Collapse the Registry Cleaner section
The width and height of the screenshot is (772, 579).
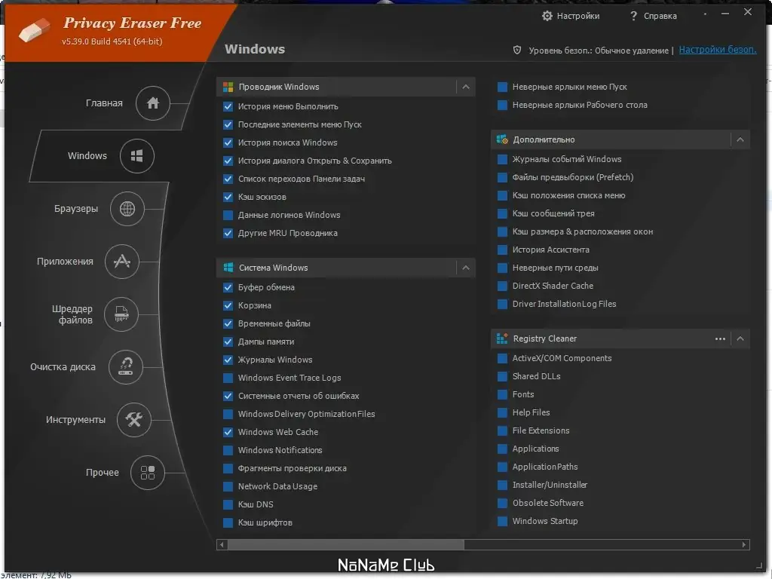click(x=740, y=339)
